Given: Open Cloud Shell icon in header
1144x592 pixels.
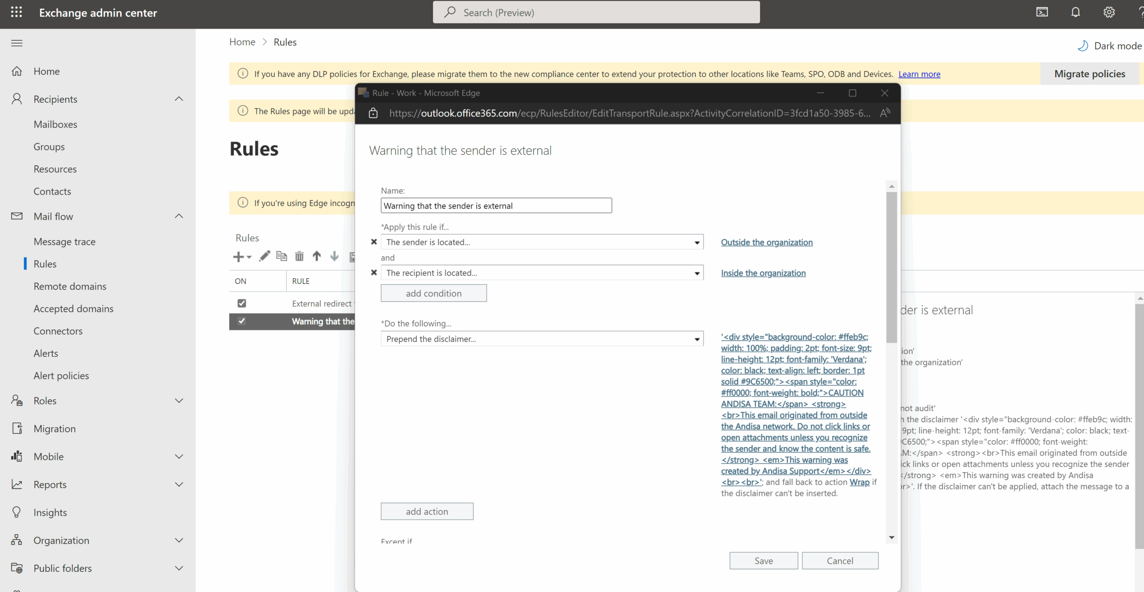Looking at the screenshot, I should (1042, 12).
